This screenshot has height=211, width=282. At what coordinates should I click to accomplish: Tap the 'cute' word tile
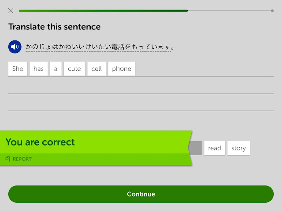(74, 69)
